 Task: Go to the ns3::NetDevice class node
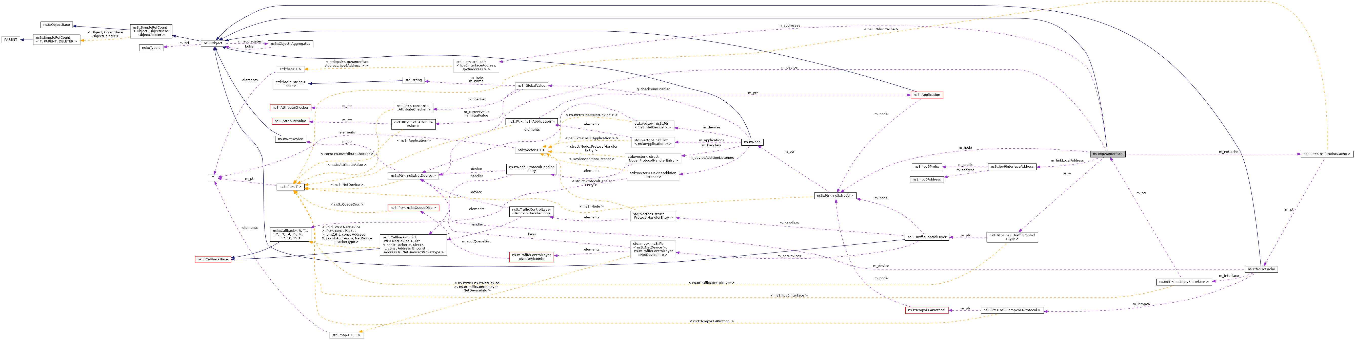[290, 139]
